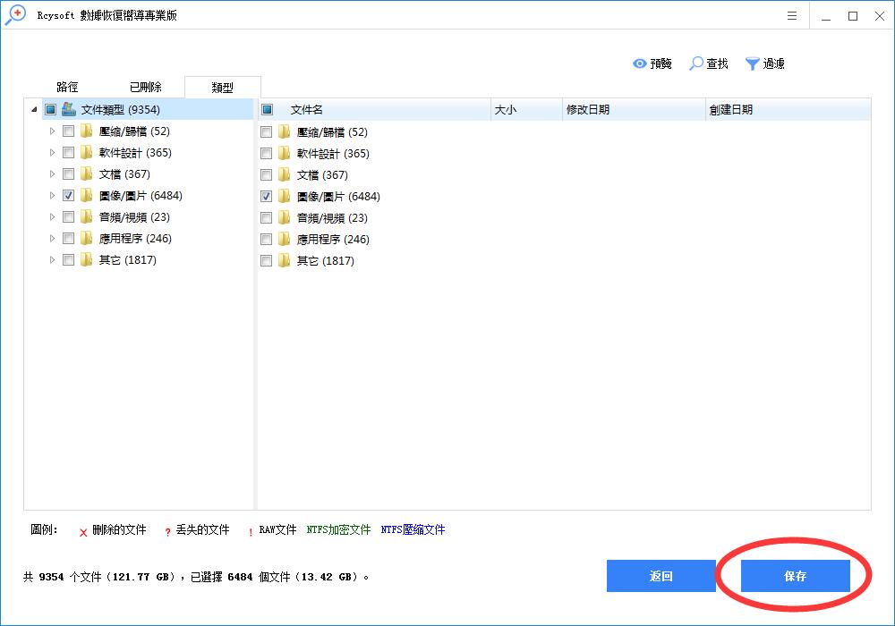Select 文件類型 root drive icon in tree
895x626 pixels.
(69, 109)
